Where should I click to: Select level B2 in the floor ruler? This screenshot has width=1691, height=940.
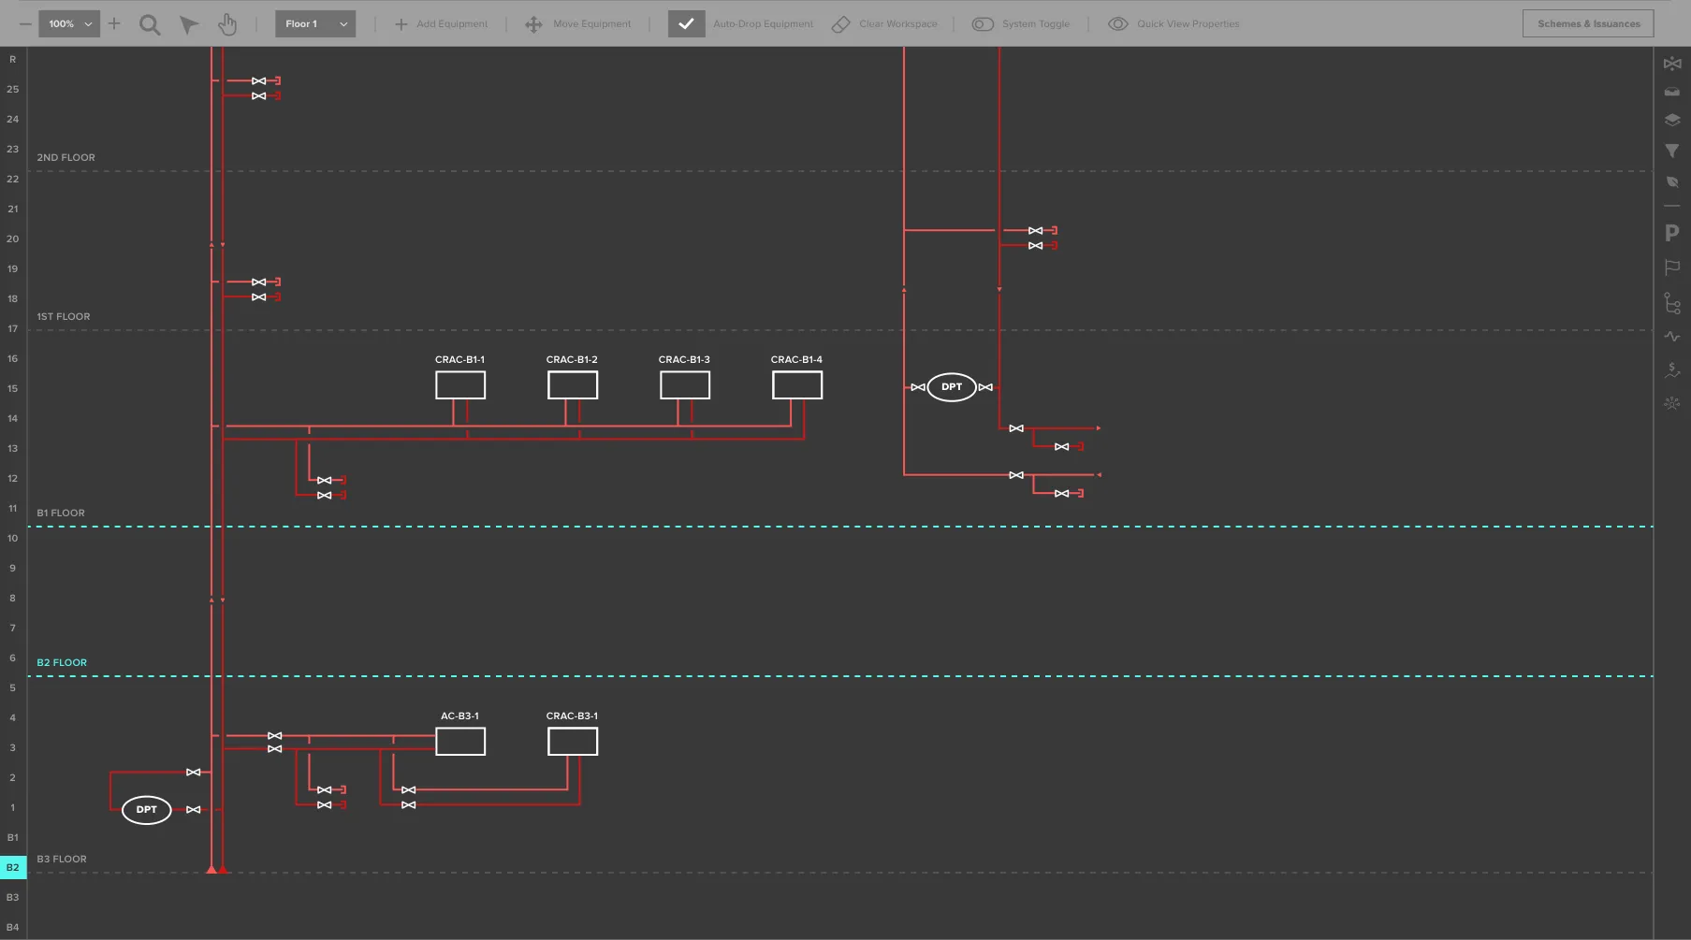(13, 867)
